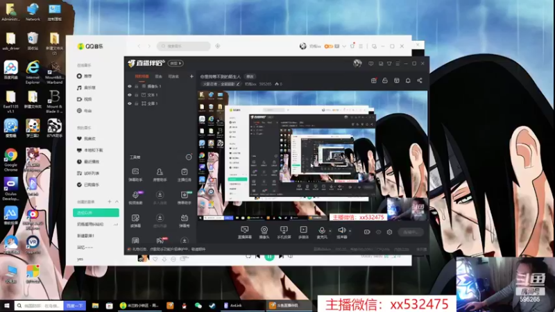Click the start streaming button at bottom right

[411, 232]
